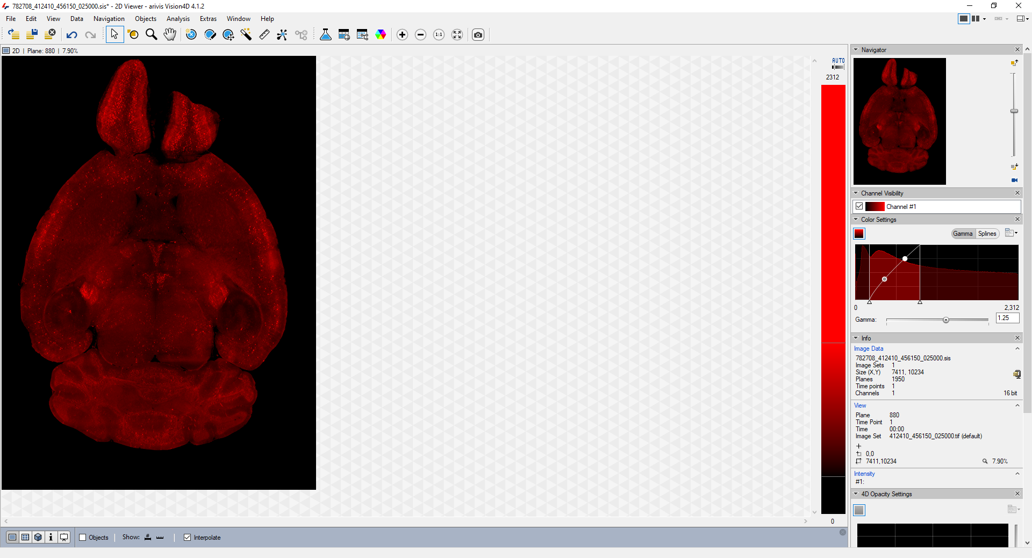Take a snapshot with the camera tool
1032x558 pixels.
(478, 34)
